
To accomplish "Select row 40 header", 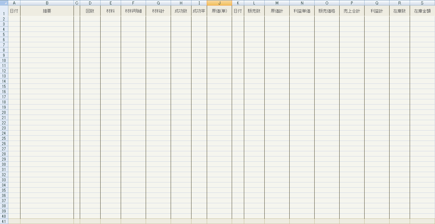I will tap(4, 216).
